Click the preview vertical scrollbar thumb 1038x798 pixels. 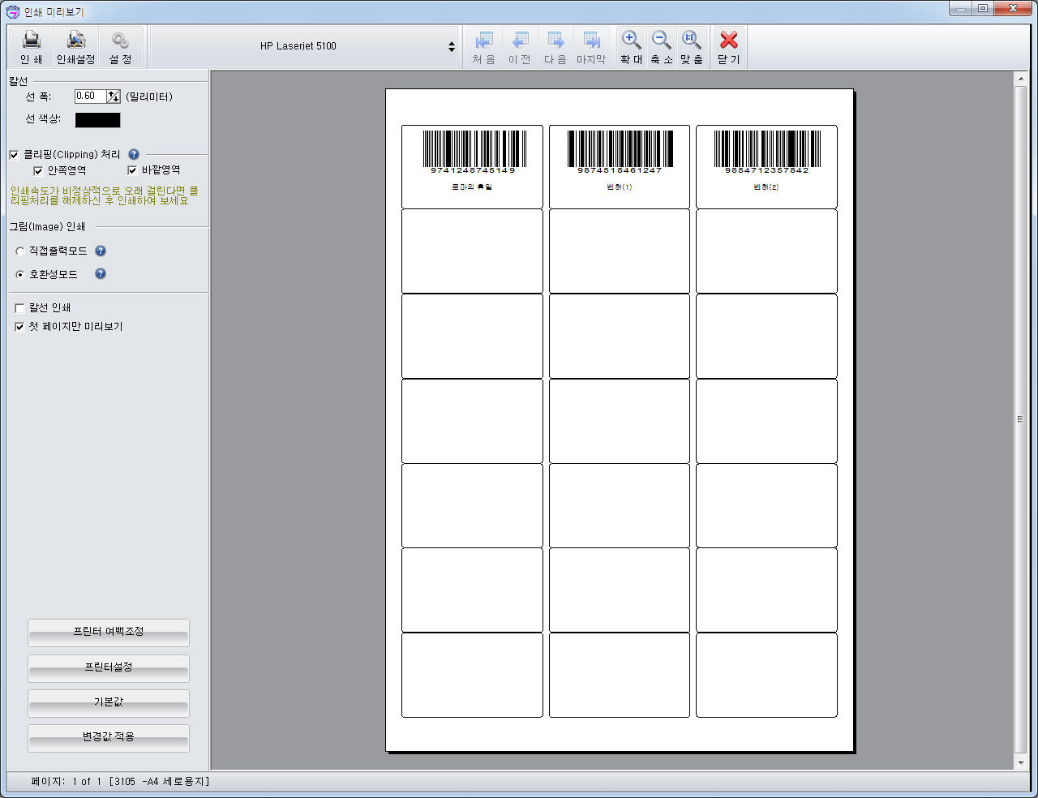tap(1020, 419)
